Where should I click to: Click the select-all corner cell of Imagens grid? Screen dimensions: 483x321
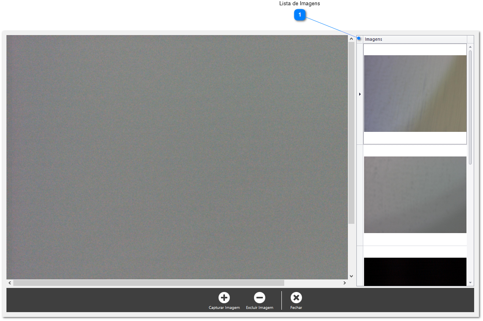point(360,39)
